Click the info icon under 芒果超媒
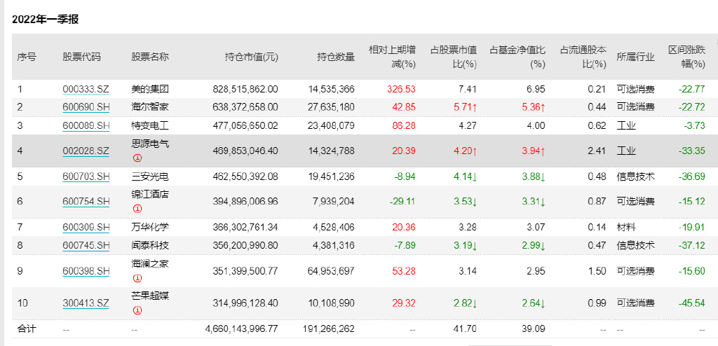The image size is (718, 346). pos(137,310)
